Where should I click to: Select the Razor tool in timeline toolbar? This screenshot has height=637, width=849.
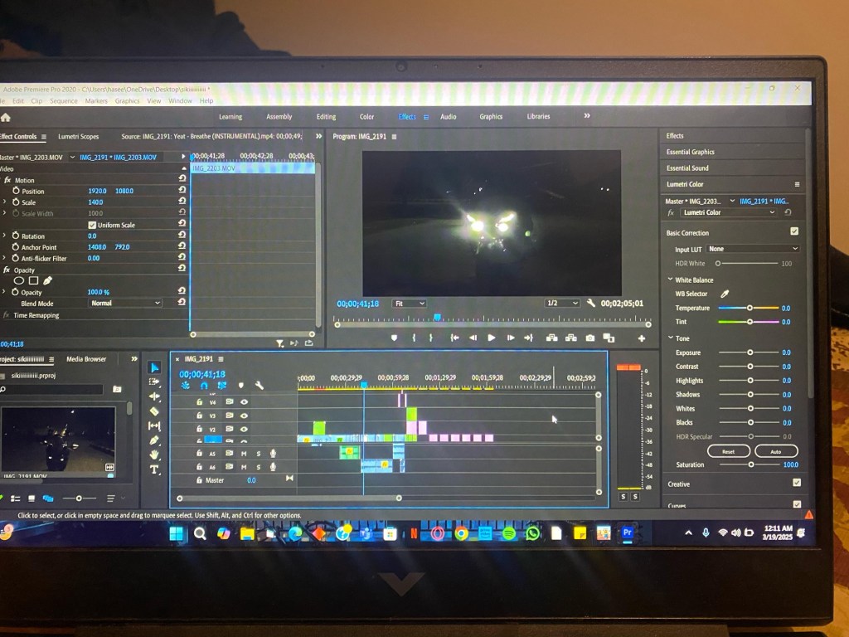[154, 411]
